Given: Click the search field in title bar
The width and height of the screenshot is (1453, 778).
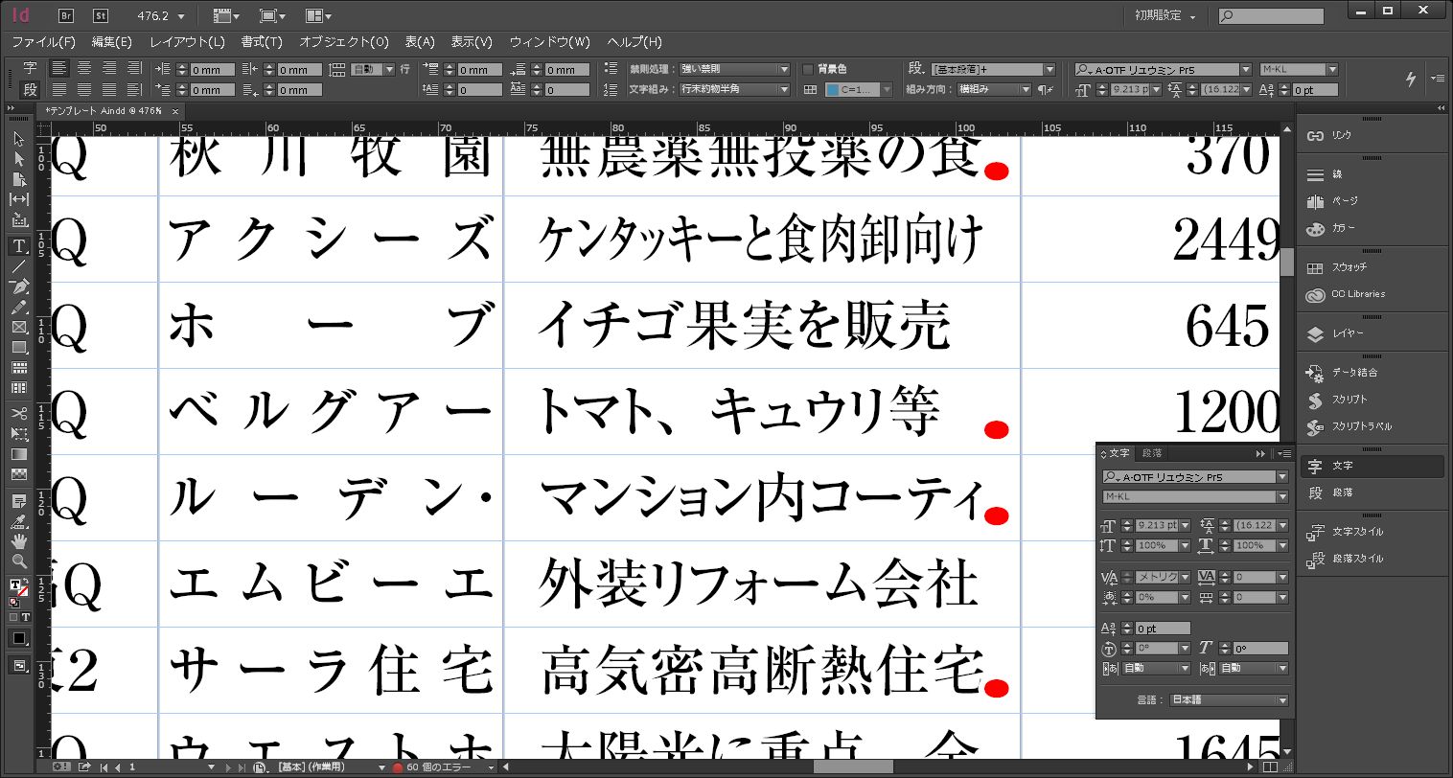Looking at the screenshot, I should pyautogui.click(x=1271, y=16).
